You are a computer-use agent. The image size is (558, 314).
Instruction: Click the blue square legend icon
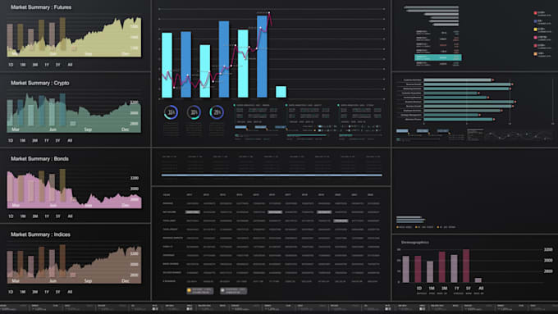535,21
